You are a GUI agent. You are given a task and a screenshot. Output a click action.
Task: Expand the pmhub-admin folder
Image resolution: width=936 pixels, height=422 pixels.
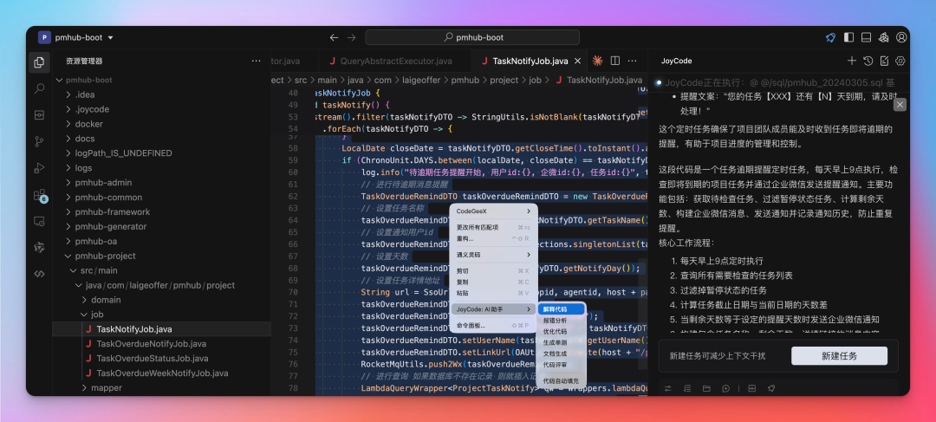tap(102, 183)
